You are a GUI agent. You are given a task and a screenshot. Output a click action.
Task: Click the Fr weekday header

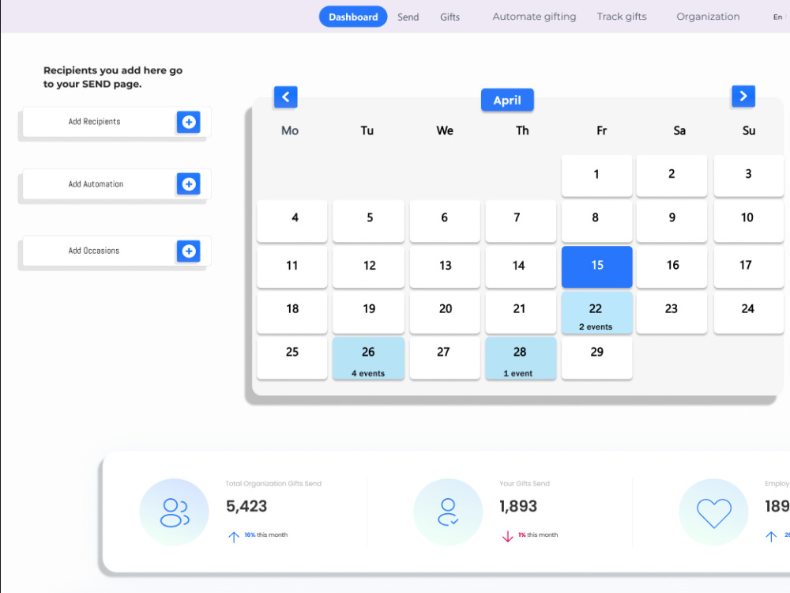point(601,130)
